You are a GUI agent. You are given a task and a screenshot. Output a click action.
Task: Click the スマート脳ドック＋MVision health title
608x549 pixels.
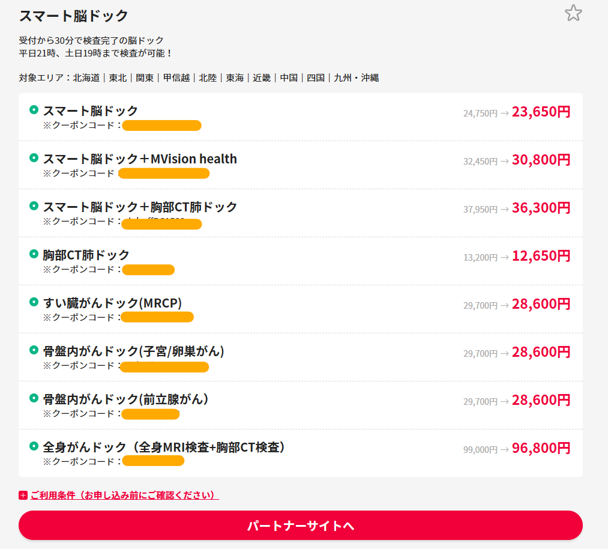140,159
